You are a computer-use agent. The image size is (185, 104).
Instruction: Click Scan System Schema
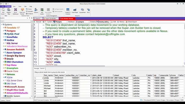click(48, 11)
